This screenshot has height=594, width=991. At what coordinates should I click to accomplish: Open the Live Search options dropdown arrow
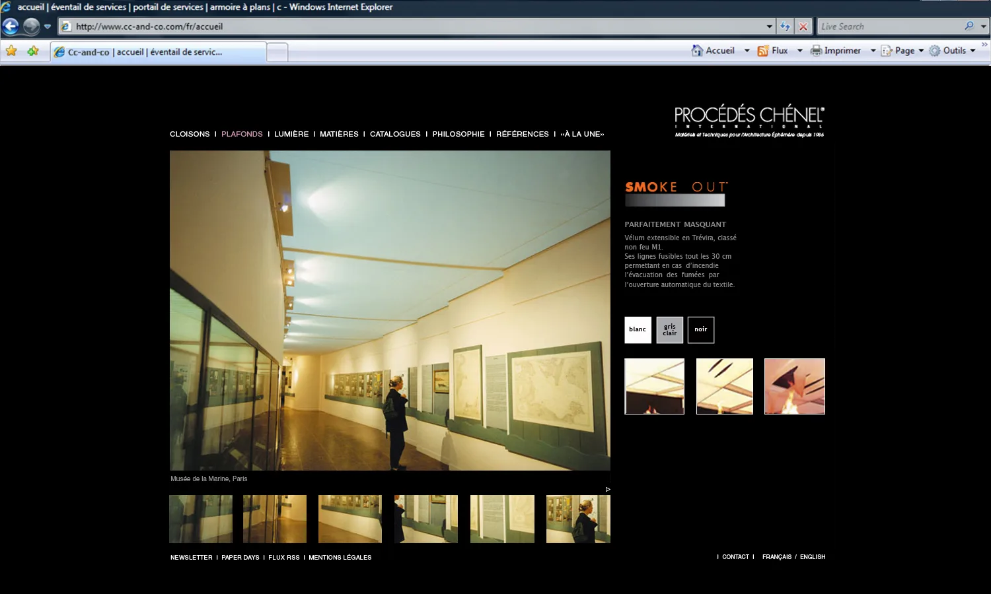pyautogui.click(x=983, y=27)
